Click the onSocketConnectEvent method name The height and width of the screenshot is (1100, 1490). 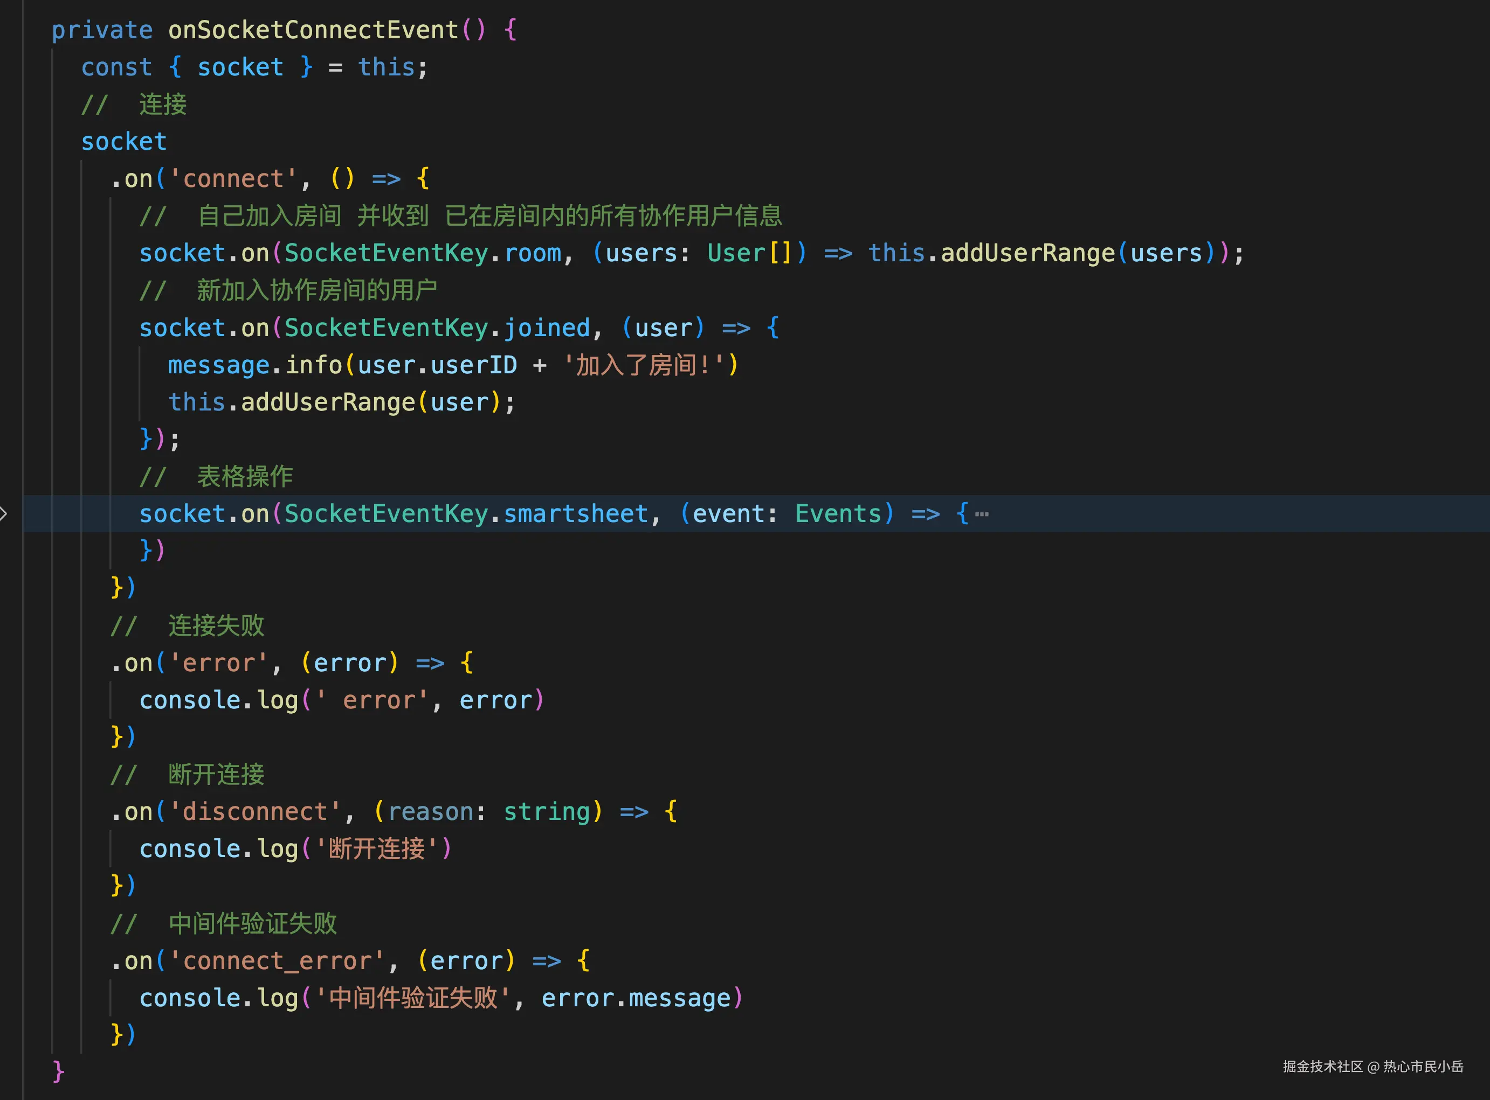(x=313, y=30)
